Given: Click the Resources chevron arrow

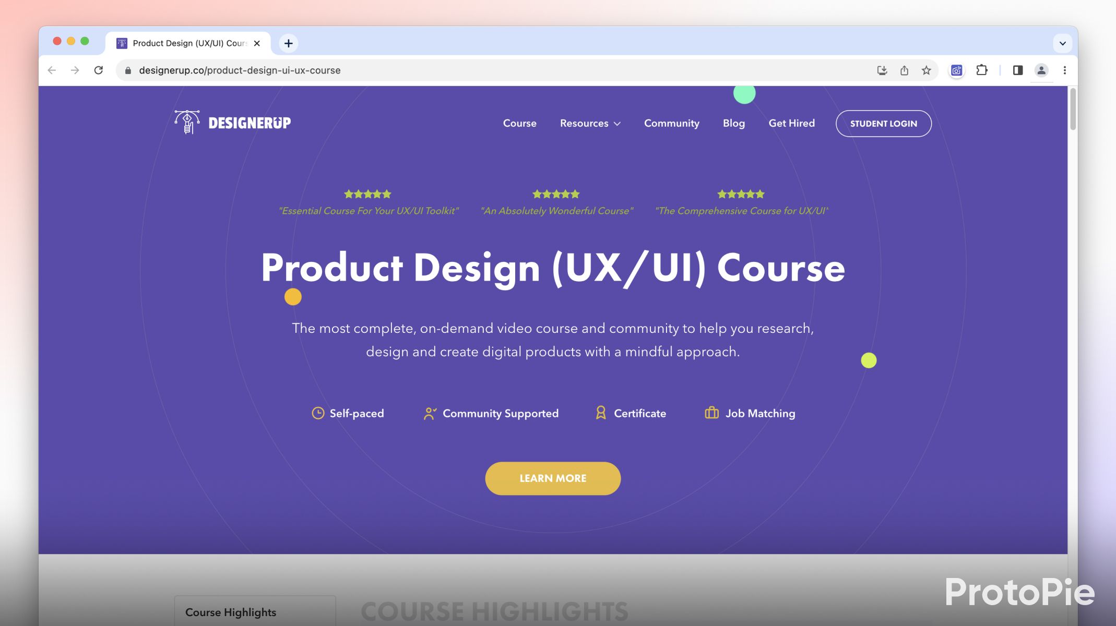Looking at the screenshot, I should coord(617,123).
